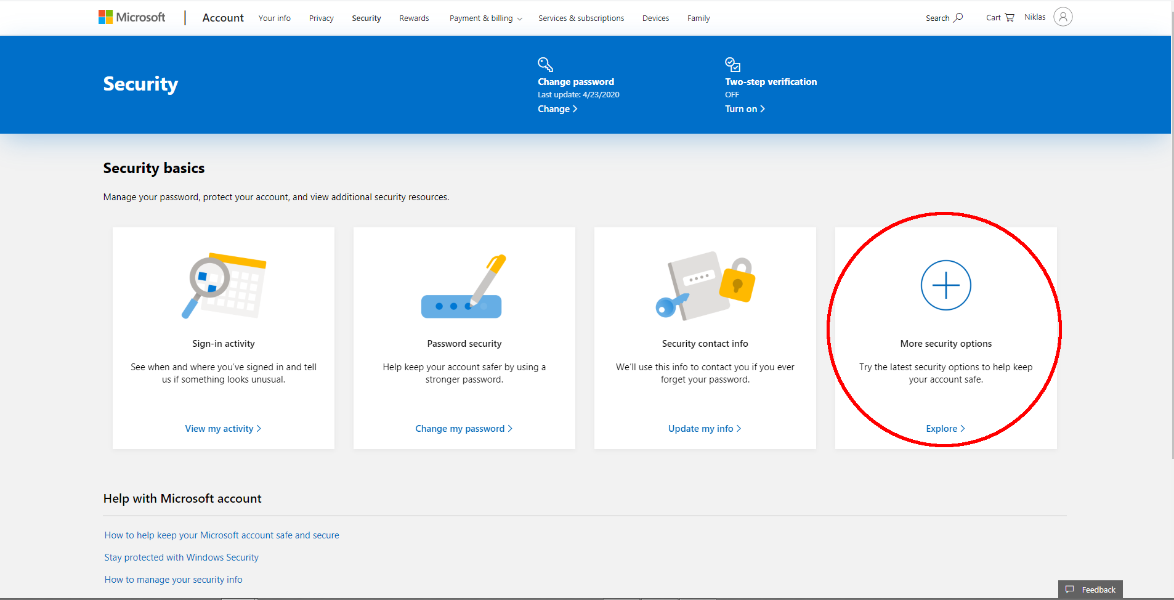This screenshot has width=1174, height=600.
Task: Click the Change link under Change password
Action: coord(557,108)
